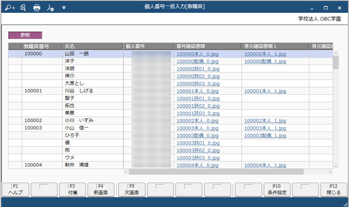This screenshot has width=349, height=207.
Task: Open link 100004本人_1.jpg
Action: [x=265, y=165]
